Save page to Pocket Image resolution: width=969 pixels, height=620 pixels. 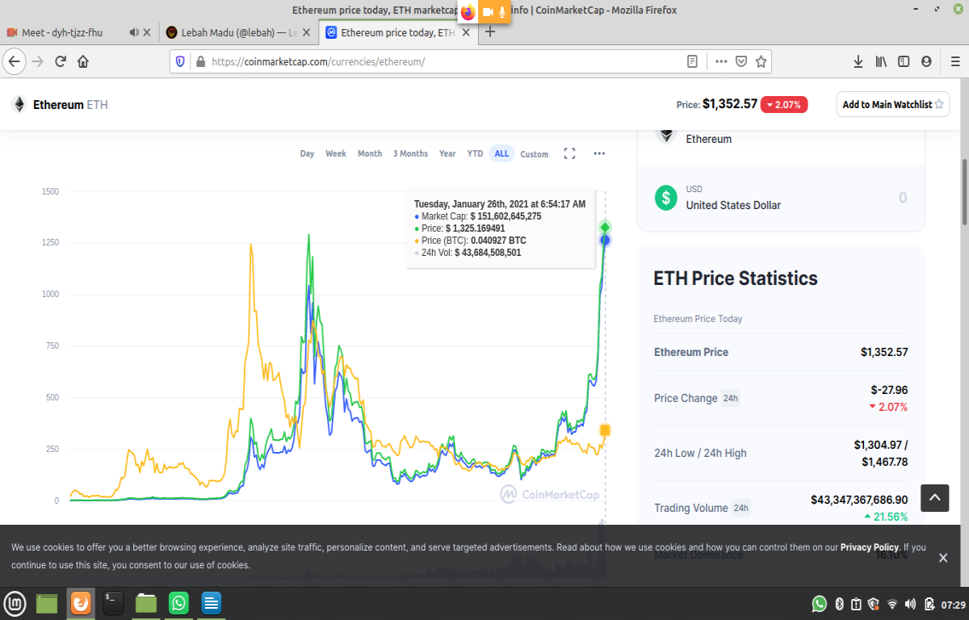(x=741, y=61)
